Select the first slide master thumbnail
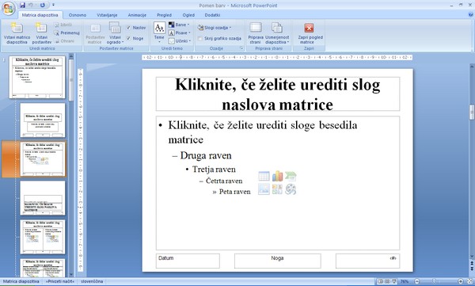 pyautogui.click(x=37, y=77)
